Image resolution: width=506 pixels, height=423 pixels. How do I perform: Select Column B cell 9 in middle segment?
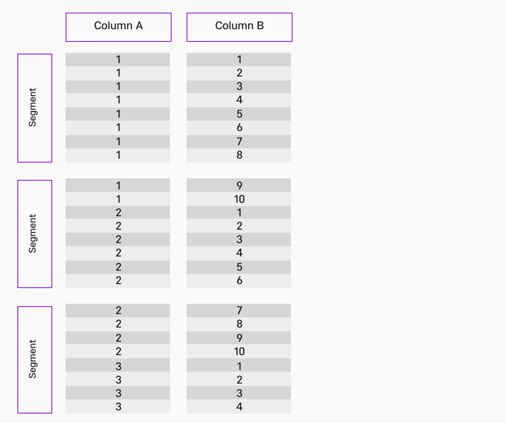[239, 185]
